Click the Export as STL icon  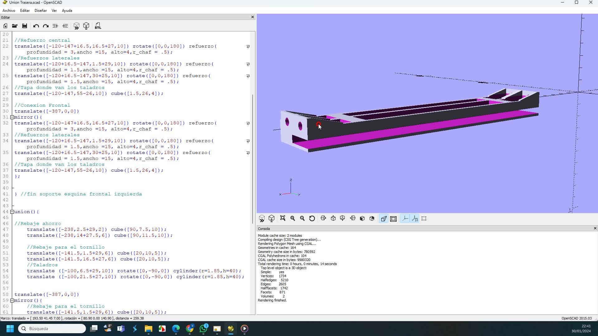click(x=98, y=26)
